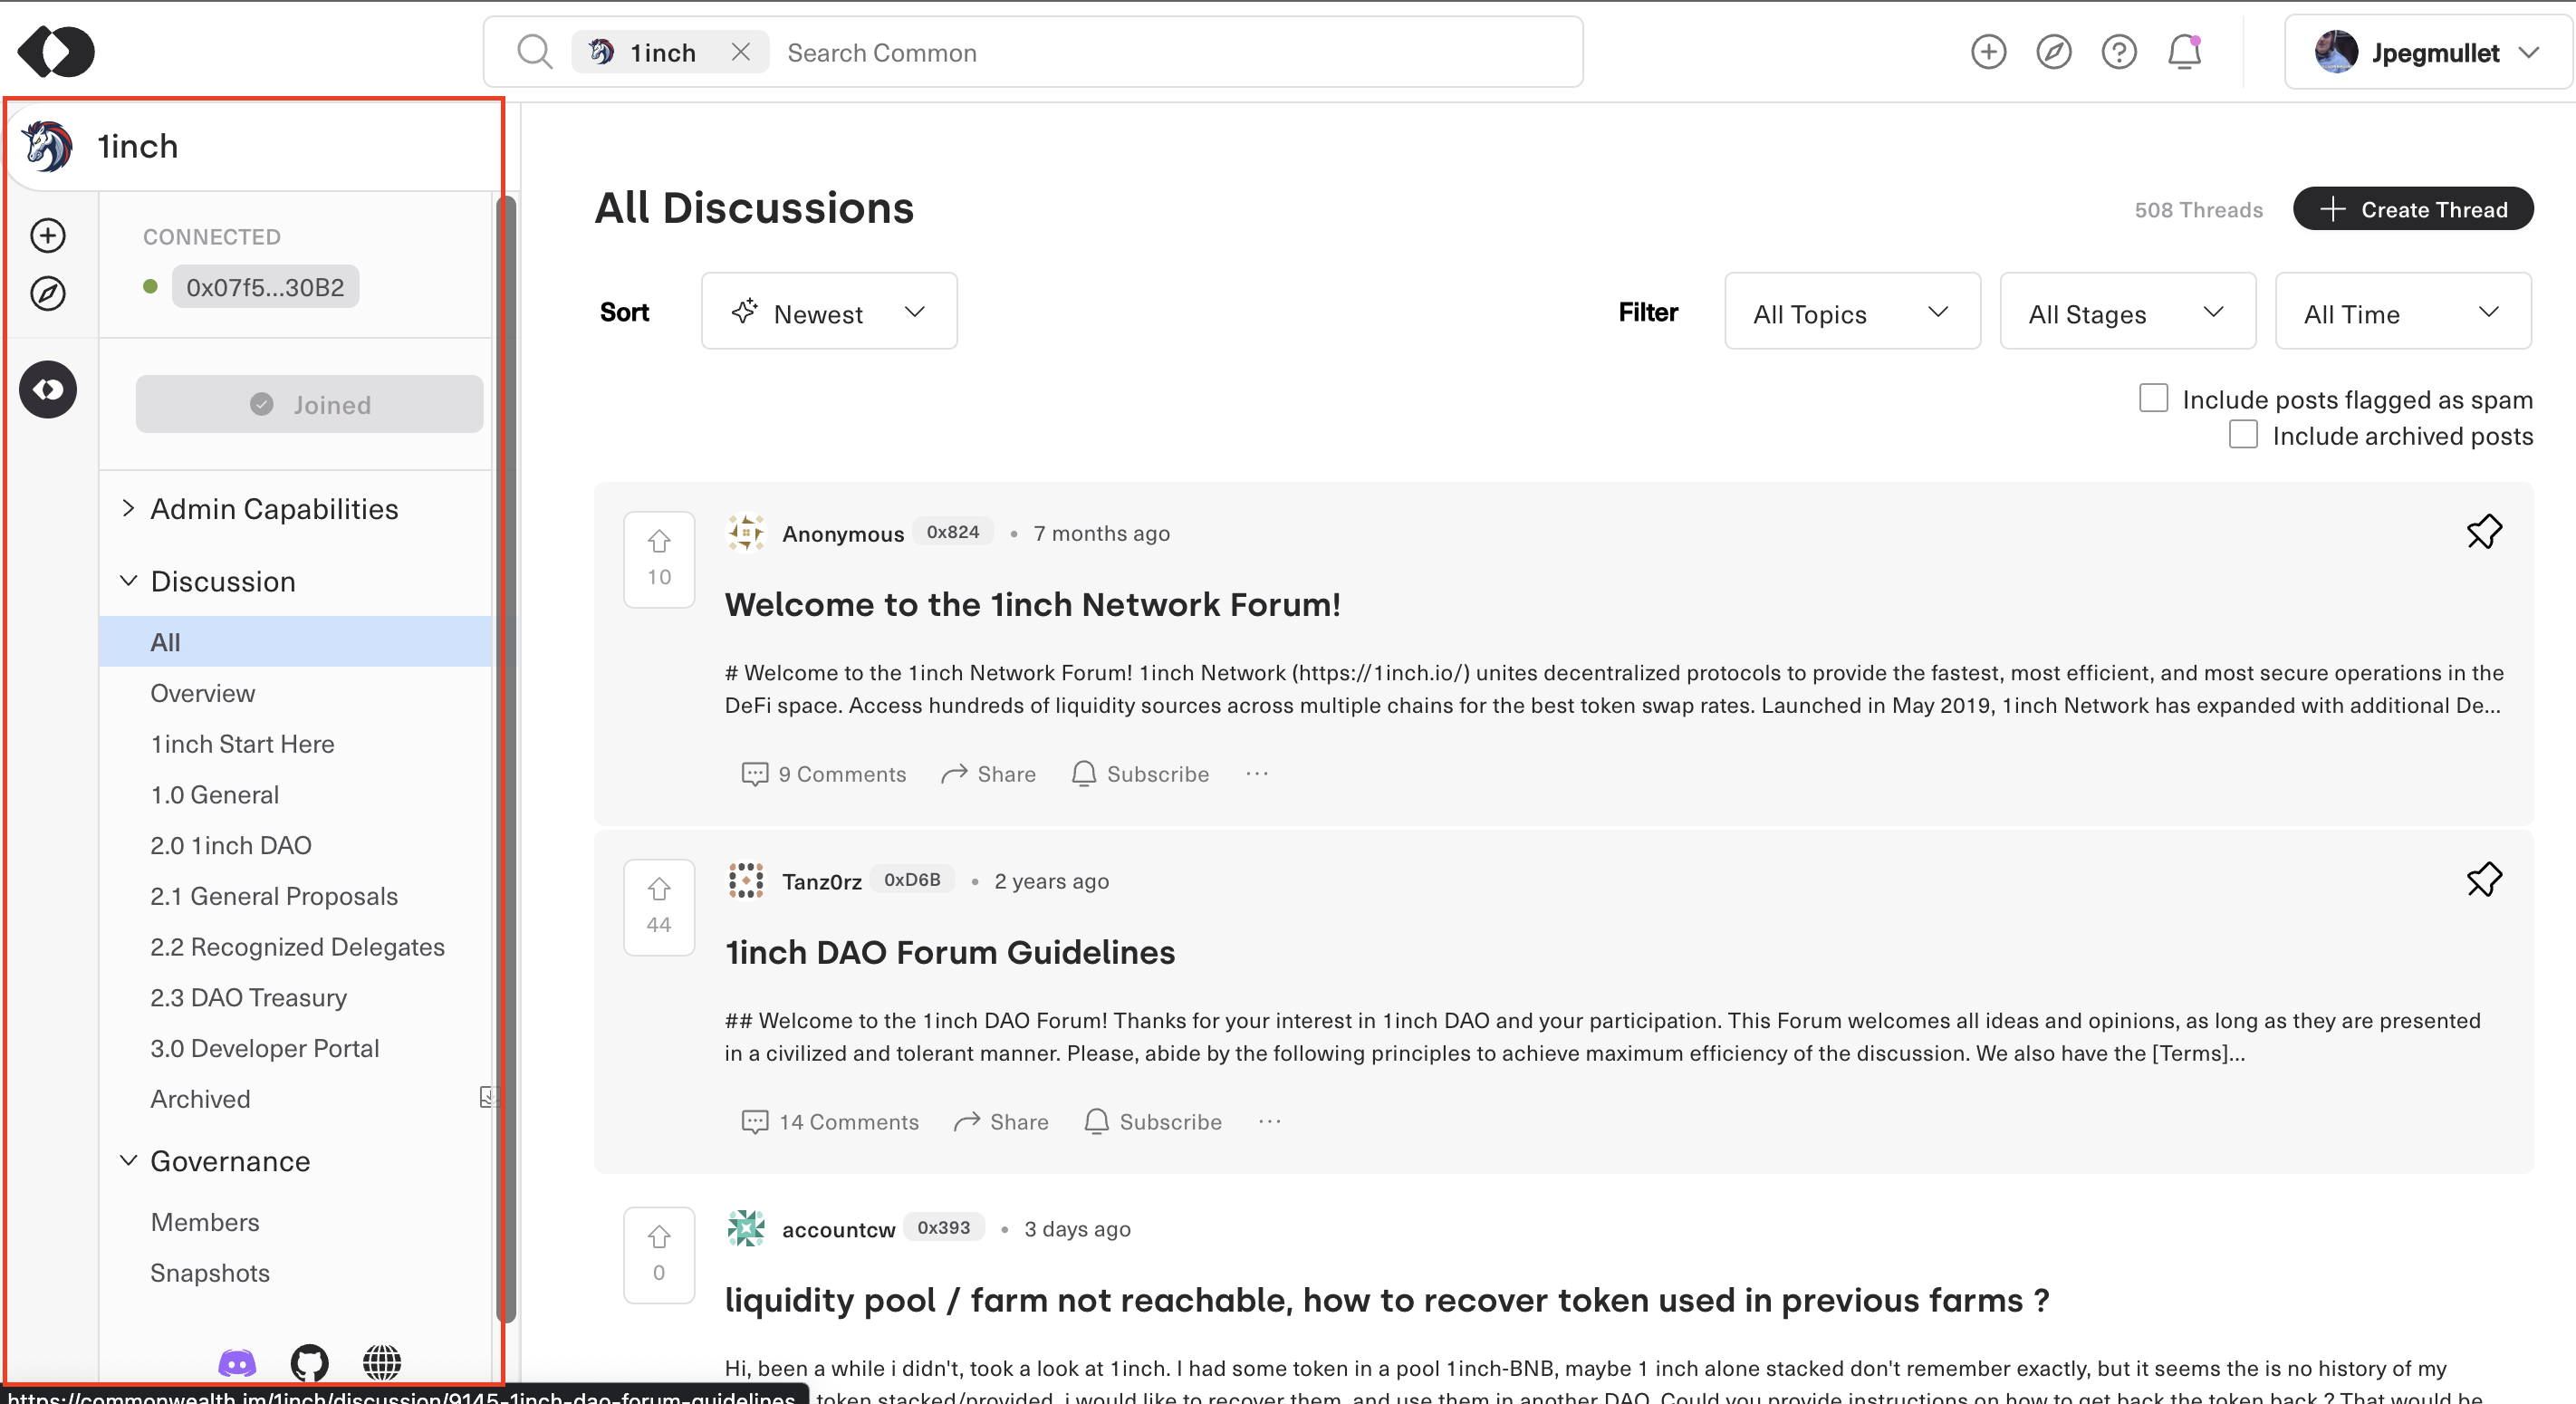
Task: Upvote the 1inch DAO Forum Guidelines thread
Action: tap(658, 889)
